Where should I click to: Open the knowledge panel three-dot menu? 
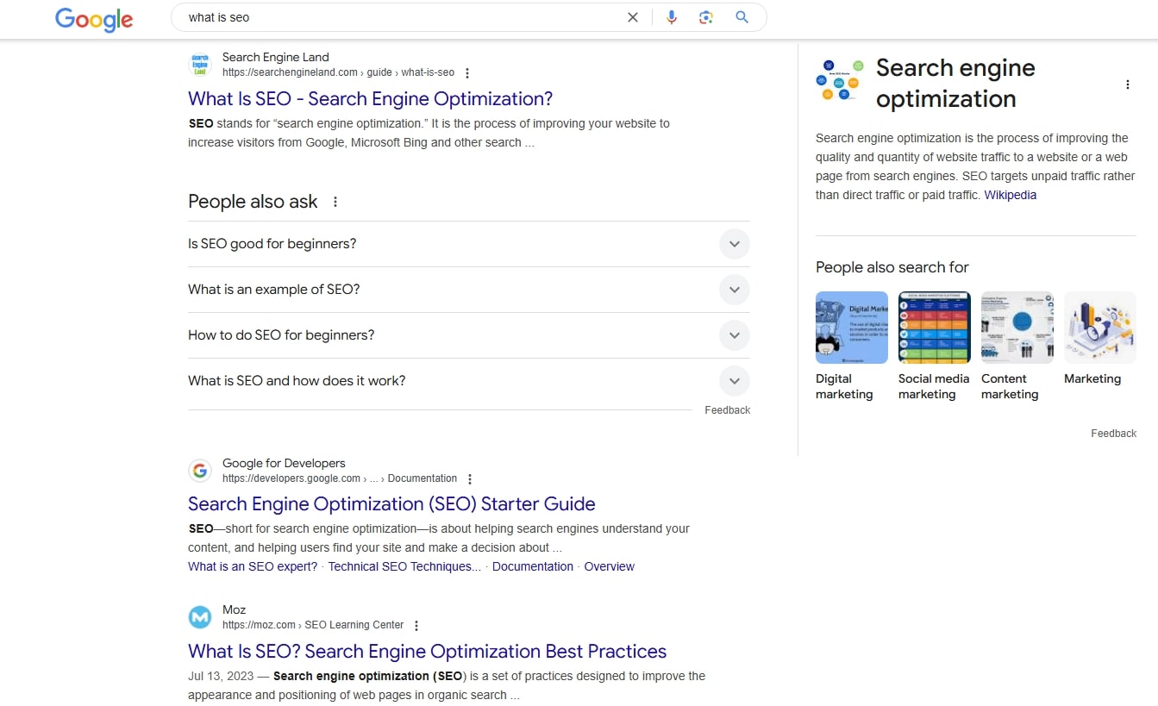pos(1127,84)
